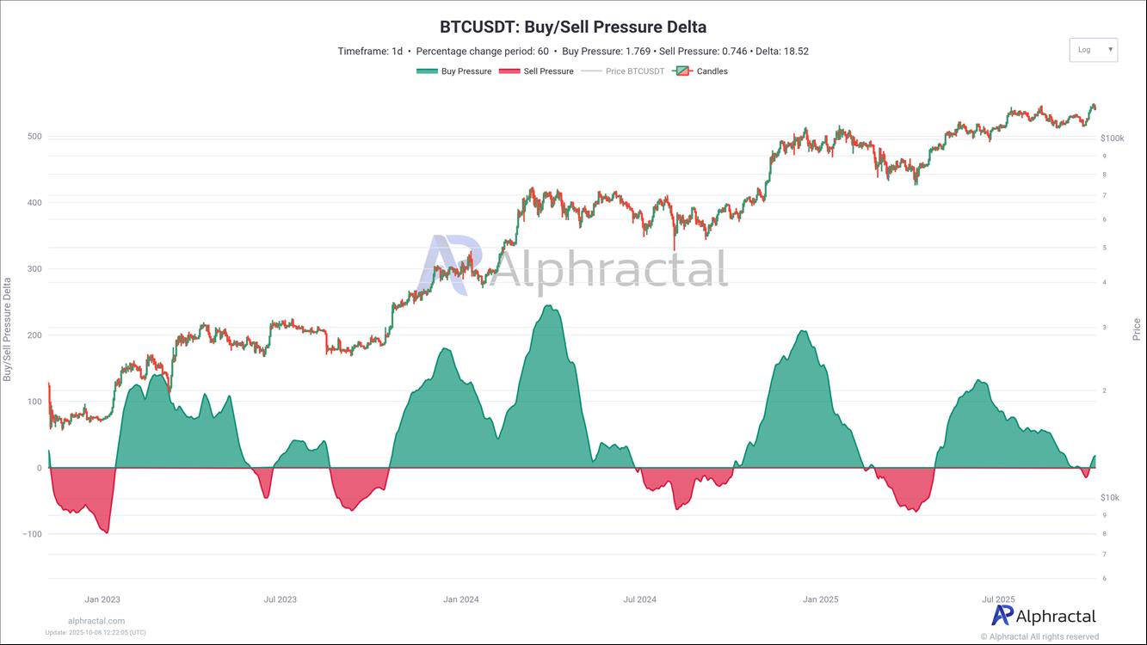Click the $100k price axis label
Screen dimensions: 1147x645
(x=1112, y=138)
